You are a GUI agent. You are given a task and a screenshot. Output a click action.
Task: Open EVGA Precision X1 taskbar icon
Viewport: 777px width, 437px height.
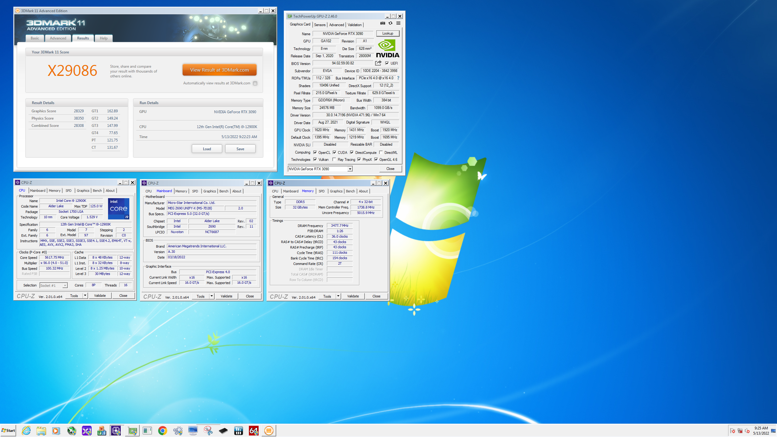(87, 431)
